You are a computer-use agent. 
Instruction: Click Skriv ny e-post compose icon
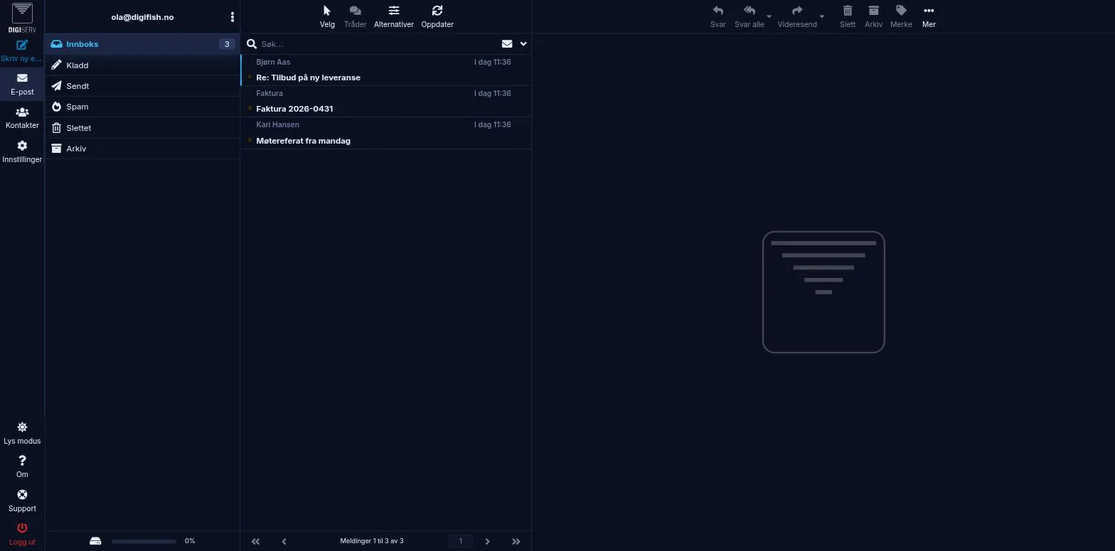pyautogui.click(x=22, y=45)
